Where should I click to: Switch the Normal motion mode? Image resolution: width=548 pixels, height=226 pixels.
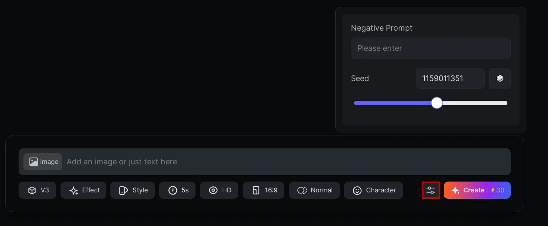(314, 190)
